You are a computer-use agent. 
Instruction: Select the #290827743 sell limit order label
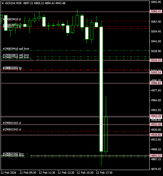16,57
